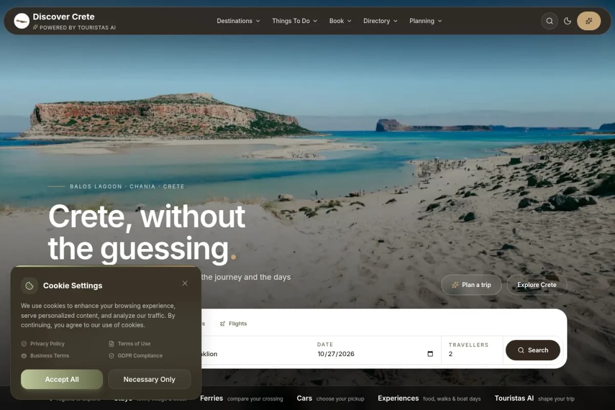Click the Discover Crete site title
The image size is (615, 410).
[x=64, y=16]
